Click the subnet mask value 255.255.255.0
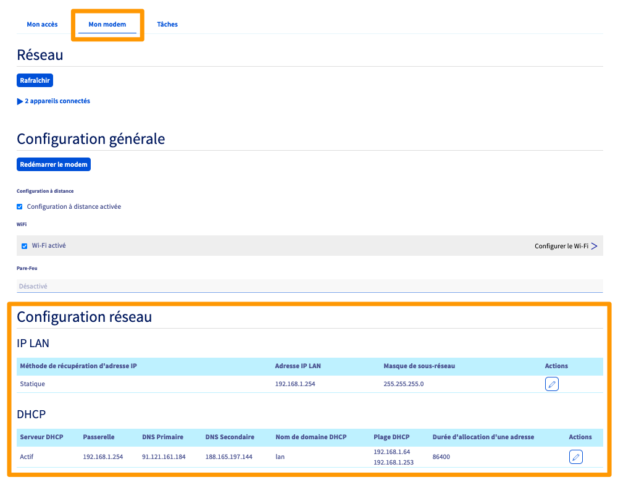Viewport: 618px width, 480px height. pos(403,384)
